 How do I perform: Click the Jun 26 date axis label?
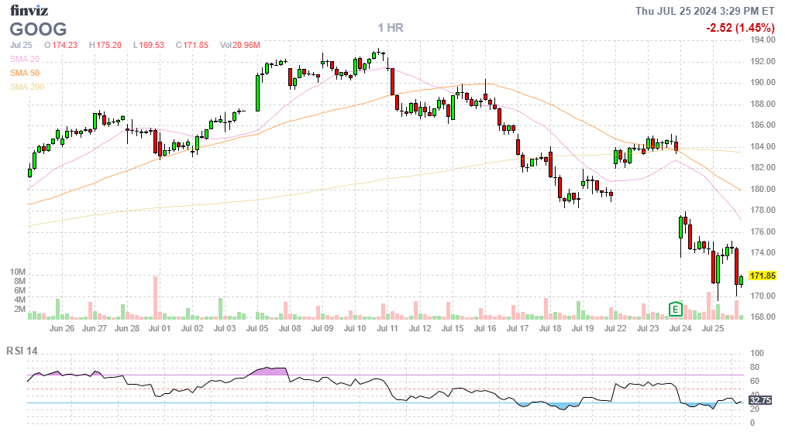tap(61, 329)
